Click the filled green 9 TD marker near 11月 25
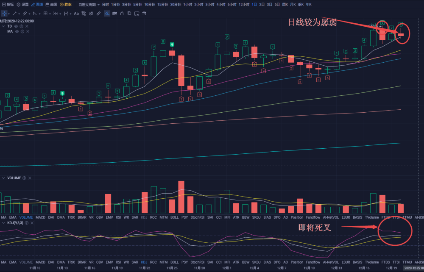This screenshot has width=424, height=272. (x=172, y=44)
